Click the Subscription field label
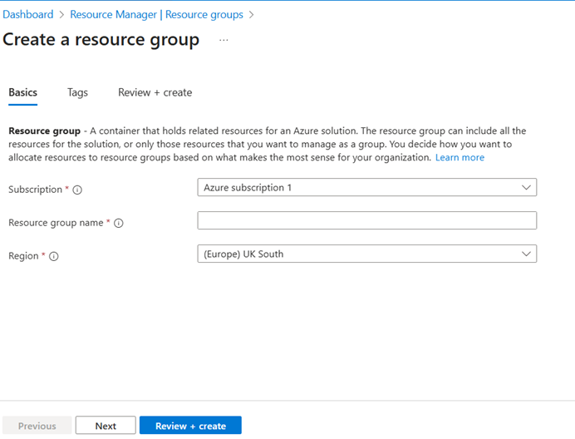The image size is (575, 439). (x=35, y=190)
